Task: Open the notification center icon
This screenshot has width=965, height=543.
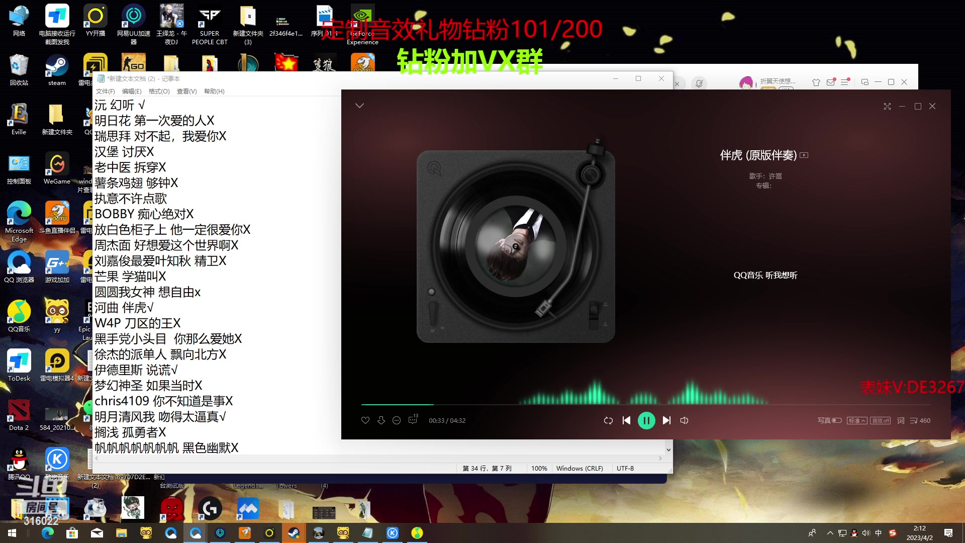Action: [948, 533]
